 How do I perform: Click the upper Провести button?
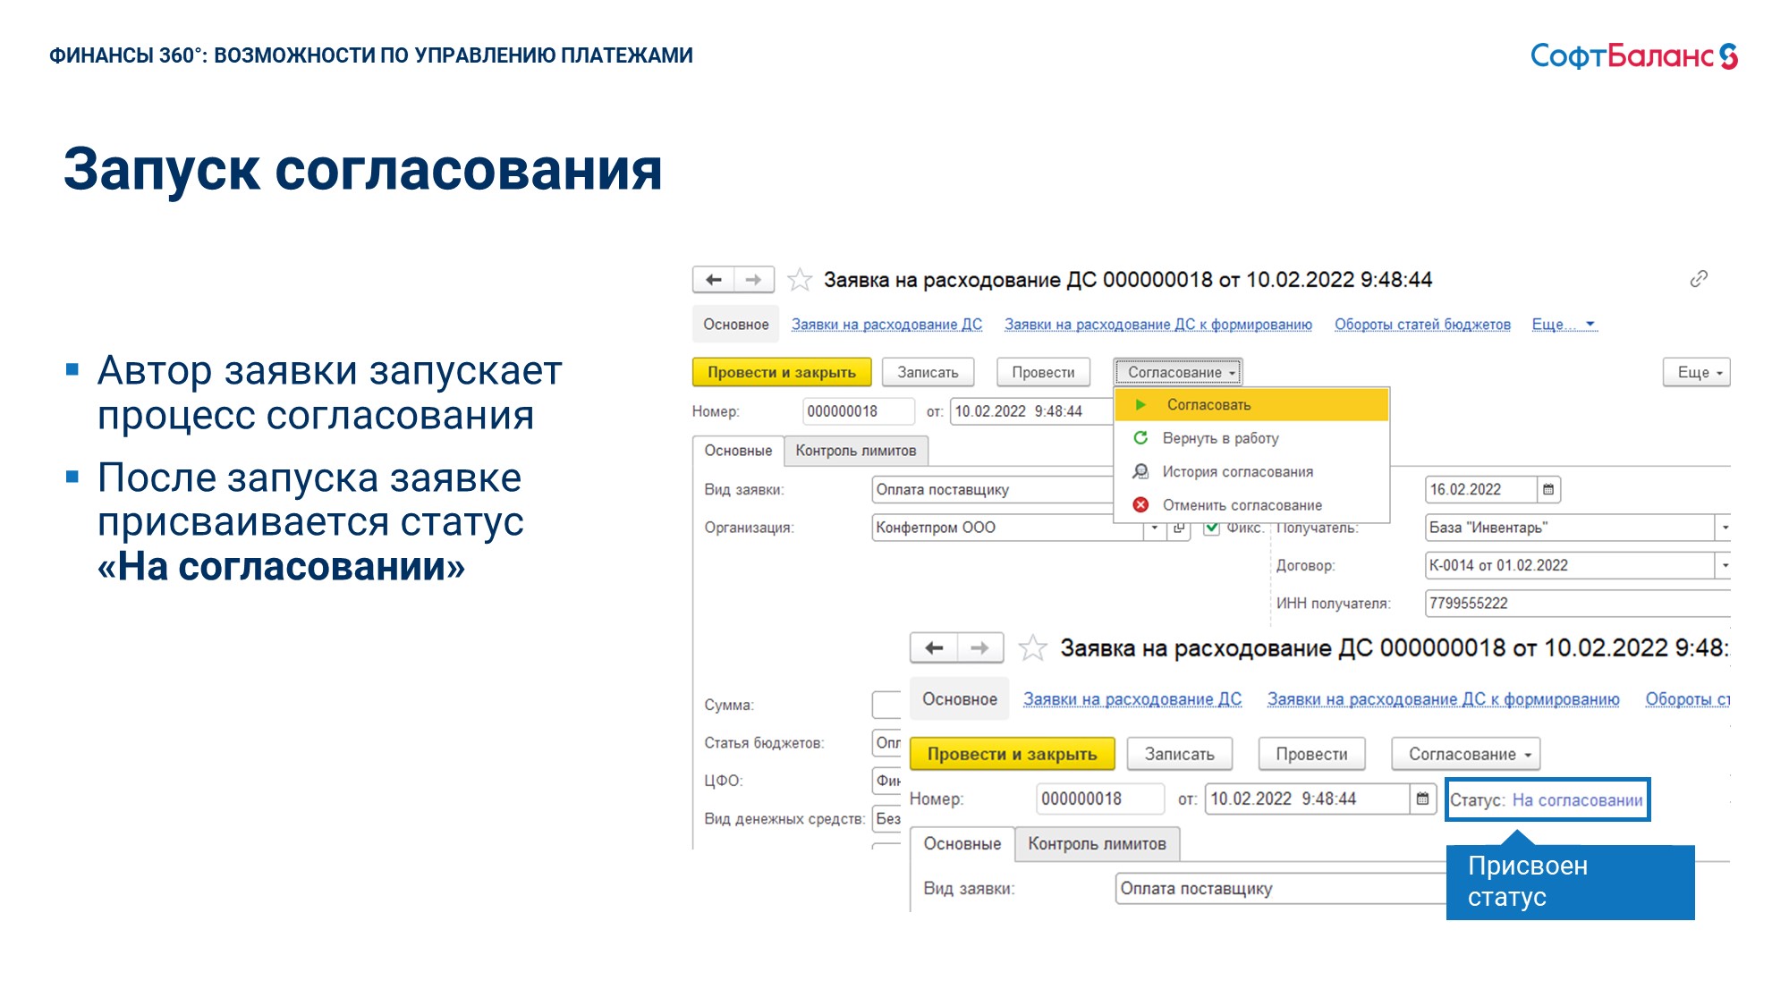[x=1043, y=372]
